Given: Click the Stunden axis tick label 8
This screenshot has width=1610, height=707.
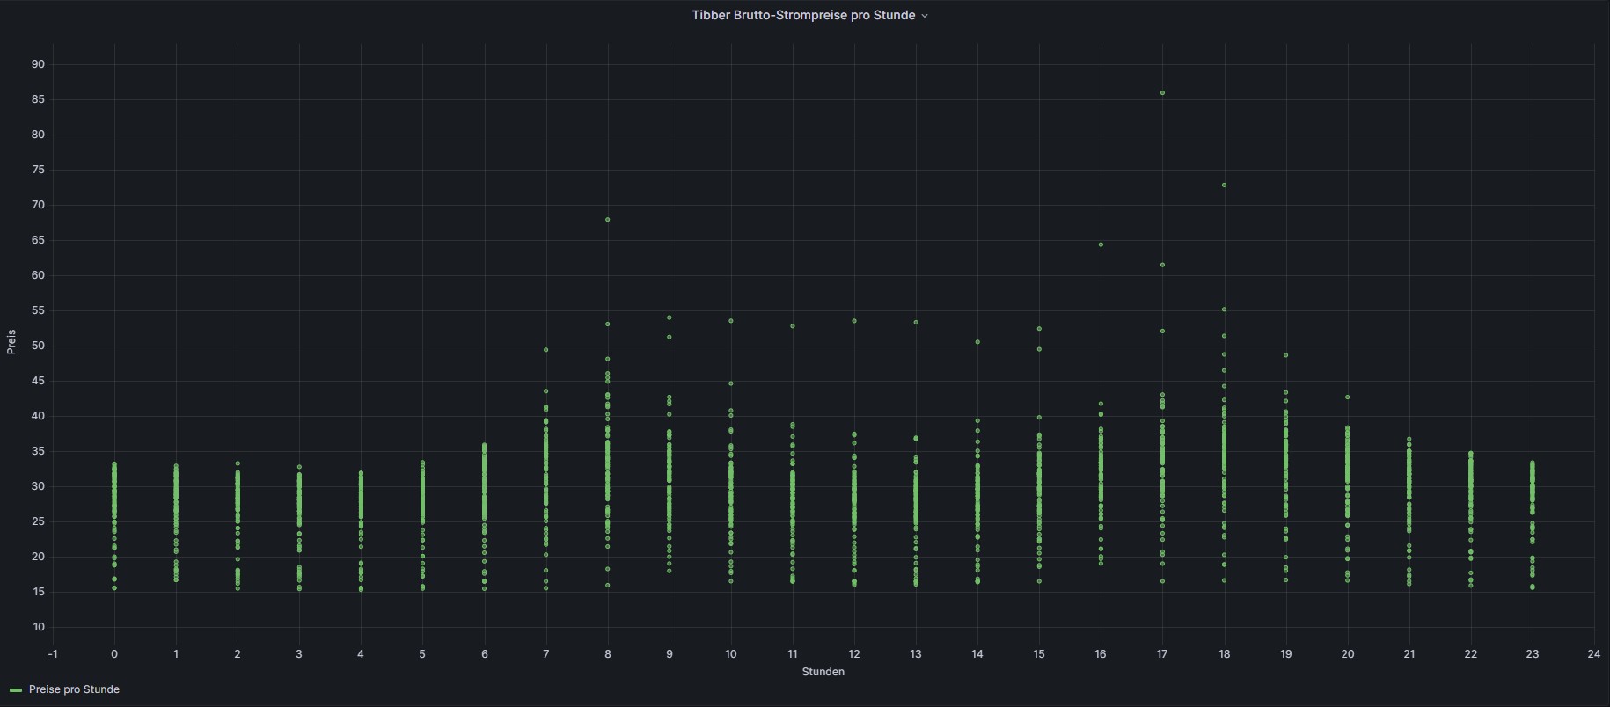Looking at the screenshot, I should (x=608, y=654).
